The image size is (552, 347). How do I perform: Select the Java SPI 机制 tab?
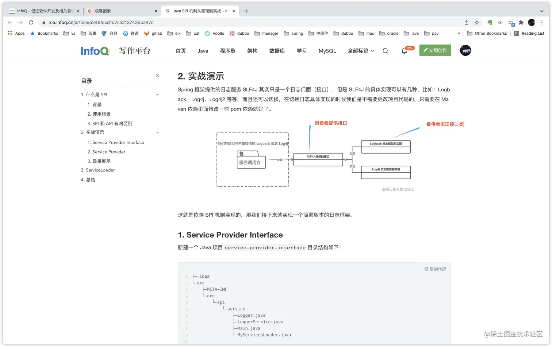tap(200, 11)
